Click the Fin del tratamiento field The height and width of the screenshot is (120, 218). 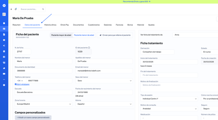pyautogui.click(x=169, y=75)
